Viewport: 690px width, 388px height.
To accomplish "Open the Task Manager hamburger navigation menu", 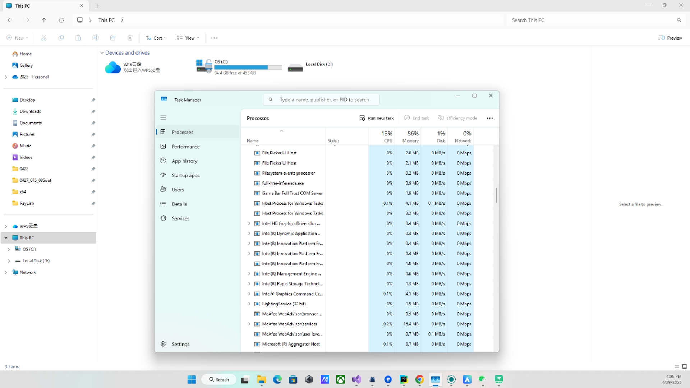I will 163,117.
